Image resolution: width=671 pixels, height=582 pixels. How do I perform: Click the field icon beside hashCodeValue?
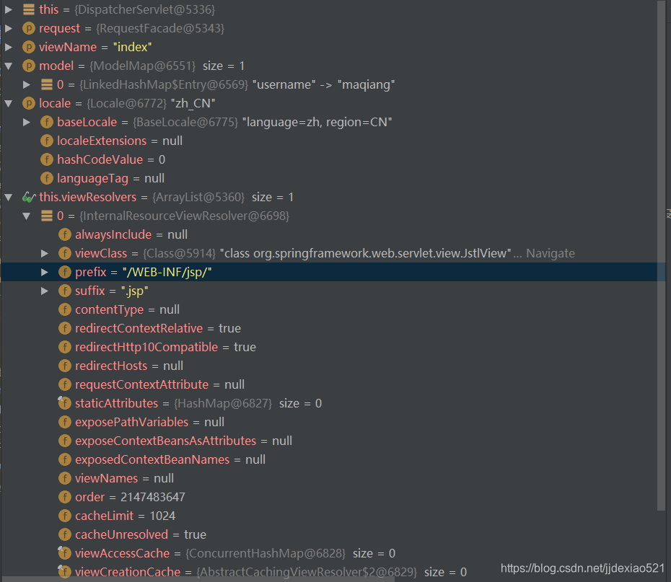(x=47, y=159)
